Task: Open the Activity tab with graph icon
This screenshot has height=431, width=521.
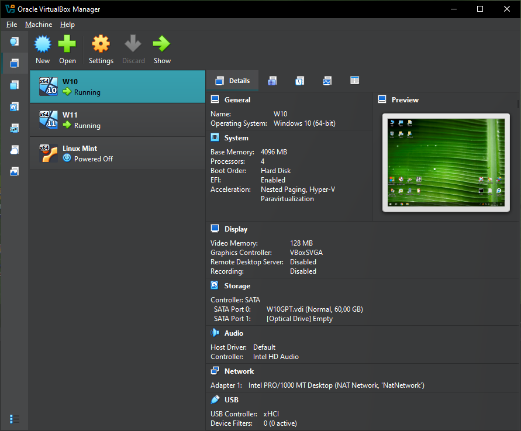Action: click(327, 81)
